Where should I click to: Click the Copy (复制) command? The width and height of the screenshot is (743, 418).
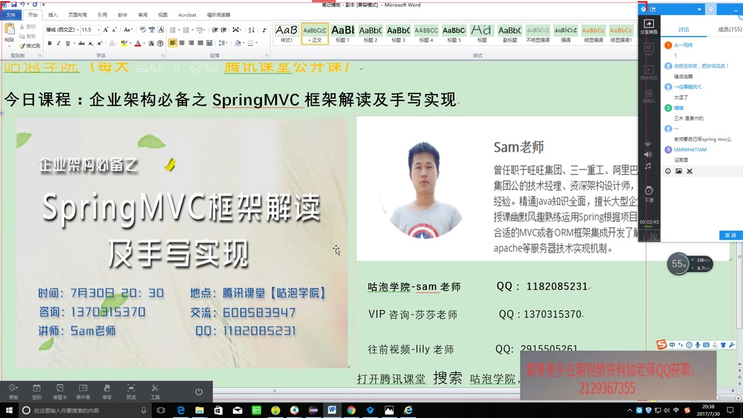point(27,36)
